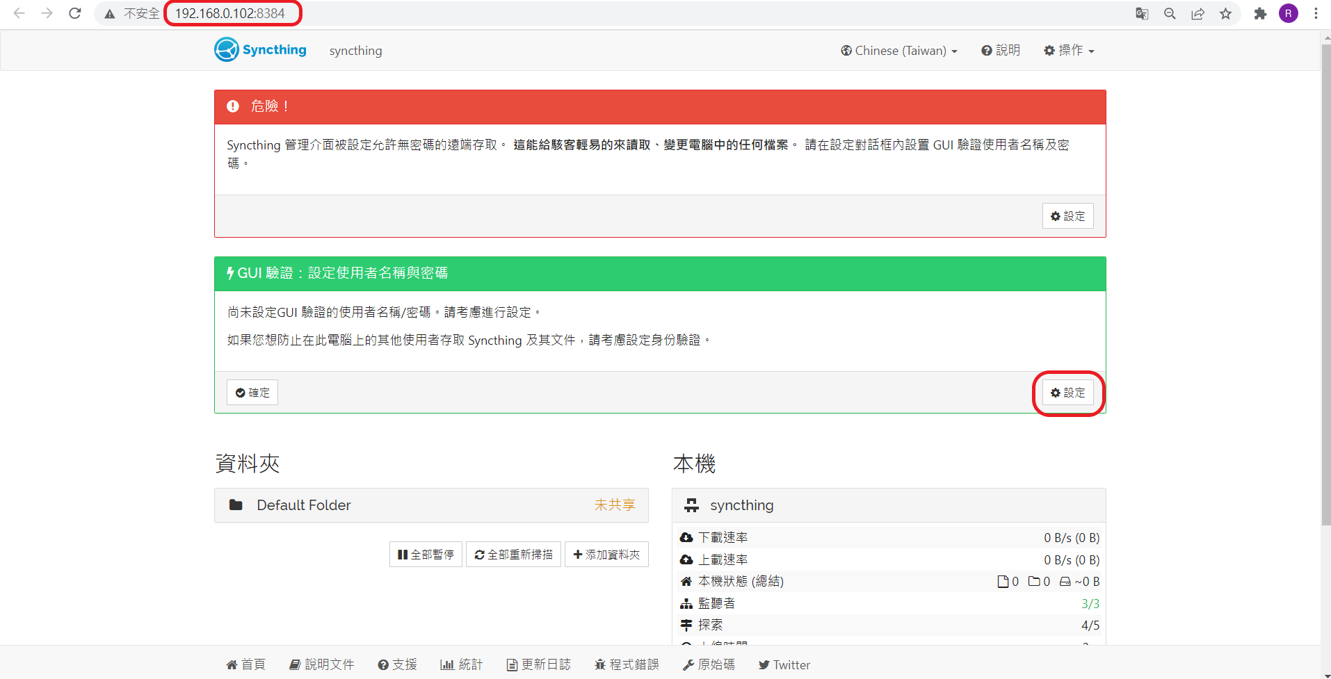This screenshot has width=1331, height=679.
Task: Click the zoom magnifier icon in address bar
Action: pos(1170,13)
